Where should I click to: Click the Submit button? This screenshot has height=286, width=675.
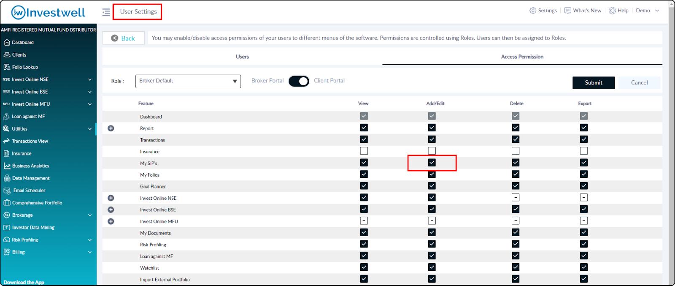[x=594, y=83]
